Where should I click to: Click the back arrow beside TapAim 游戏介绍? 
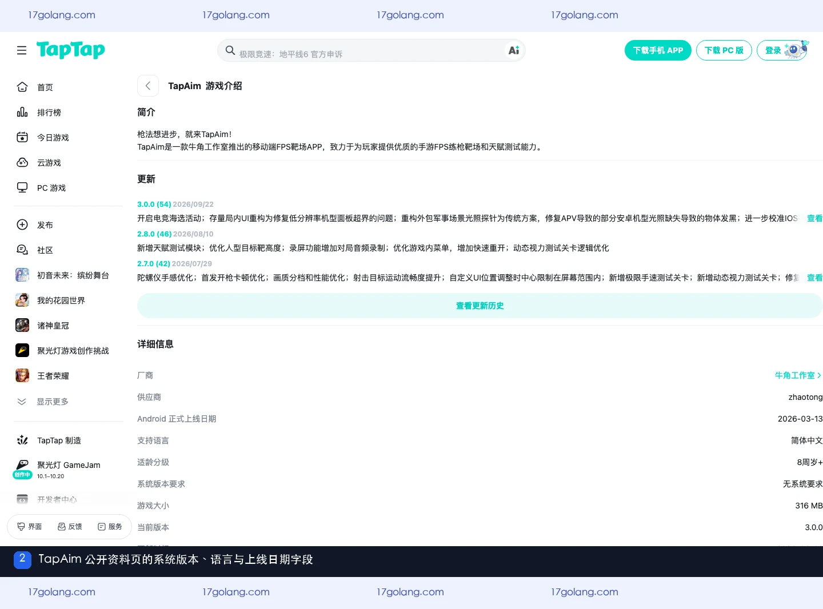pyautogui.click(x=148, y=86)
